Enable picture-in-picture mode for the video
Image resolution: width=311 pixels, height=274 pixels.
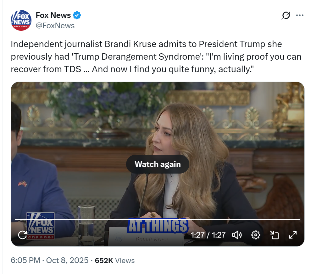275,235
